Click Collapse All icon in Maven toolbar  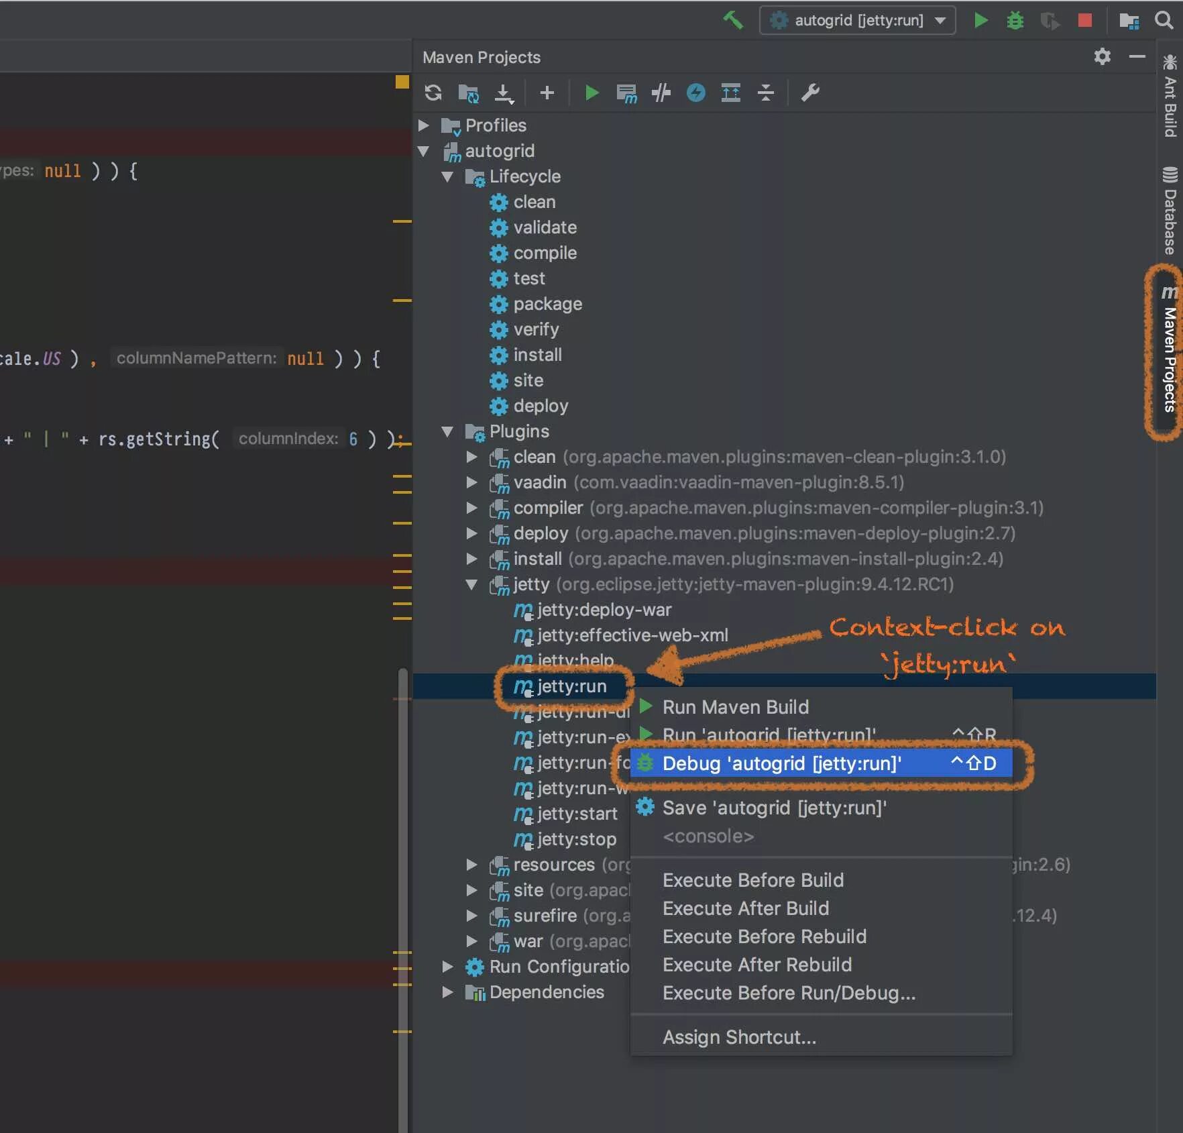pos(766,93)
